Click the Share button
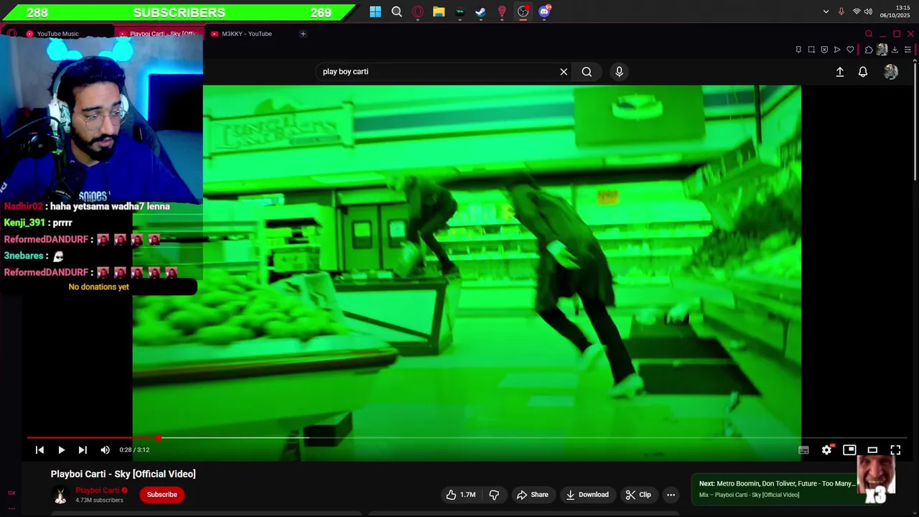 point(532,495)
